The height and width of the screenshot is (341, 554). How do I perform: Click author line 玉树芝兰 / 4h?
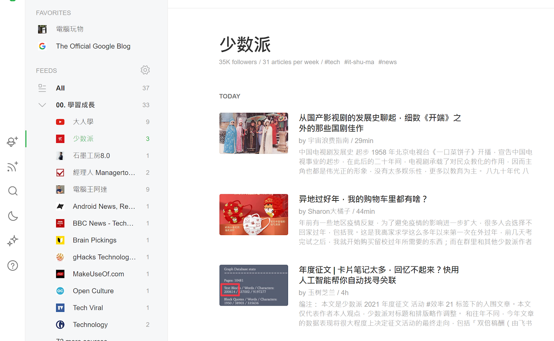click(323, 293)
